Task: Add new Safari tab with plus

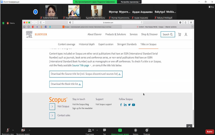Action: pos(193,27)
